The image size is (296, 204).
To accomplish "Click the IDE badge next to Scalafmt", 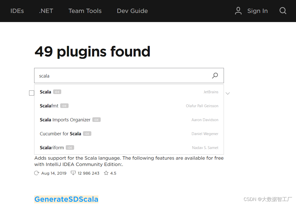I will pos(64,106).
